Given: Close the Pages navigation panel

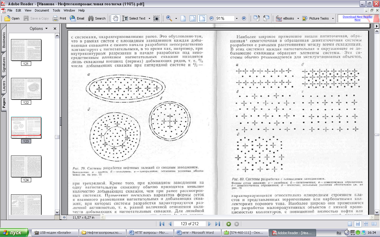Looking at the screenshot, I should [x=55, y=29].
